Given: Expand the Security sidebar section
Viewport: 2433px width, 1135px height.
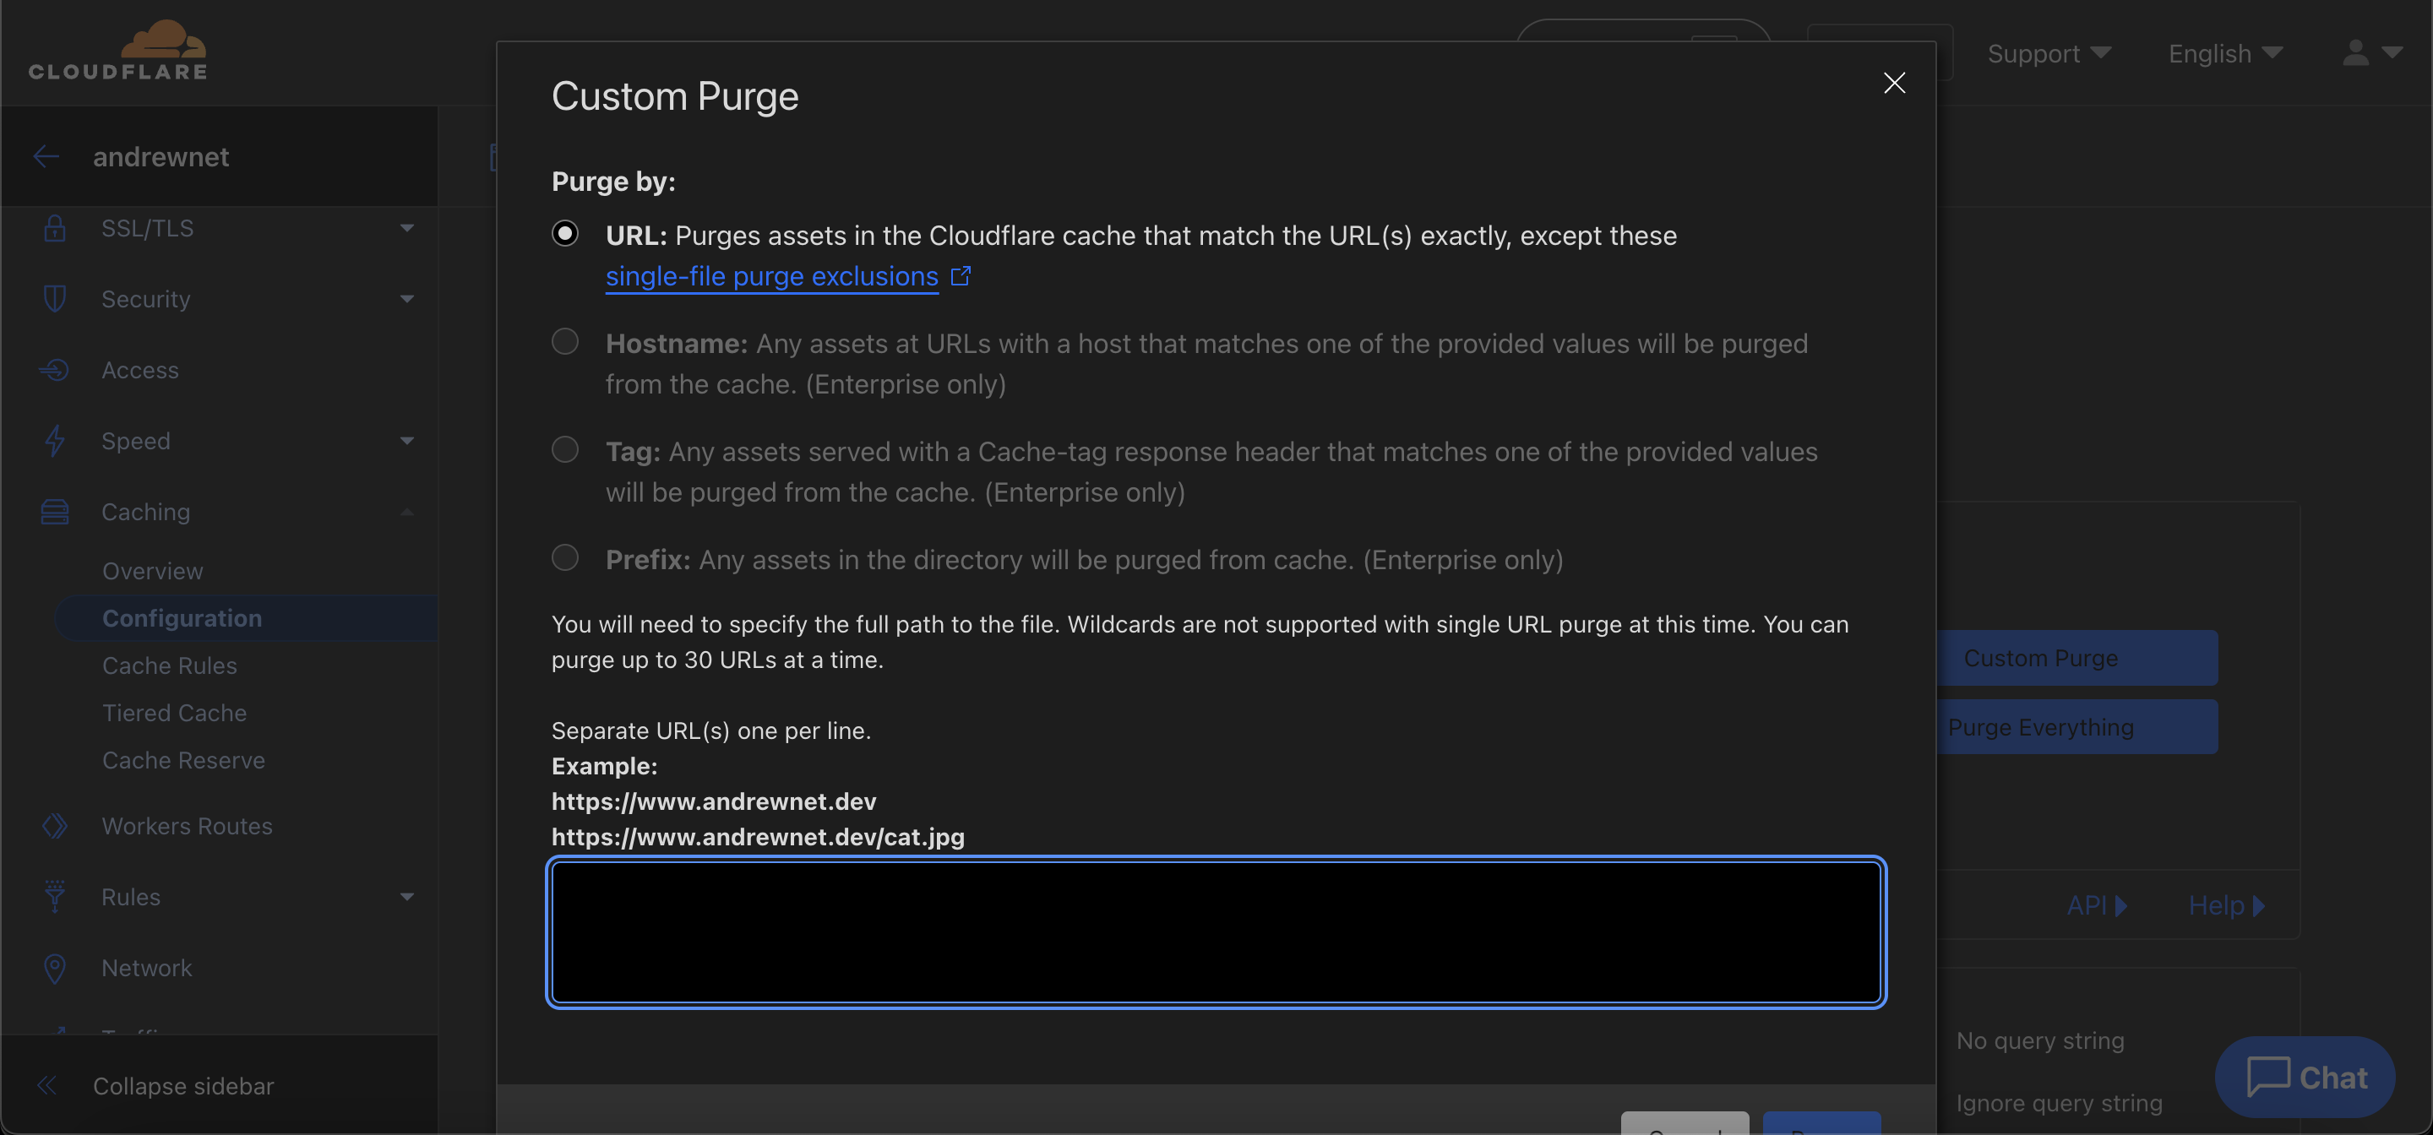Looking at the screenshot, I should [407, 299].
